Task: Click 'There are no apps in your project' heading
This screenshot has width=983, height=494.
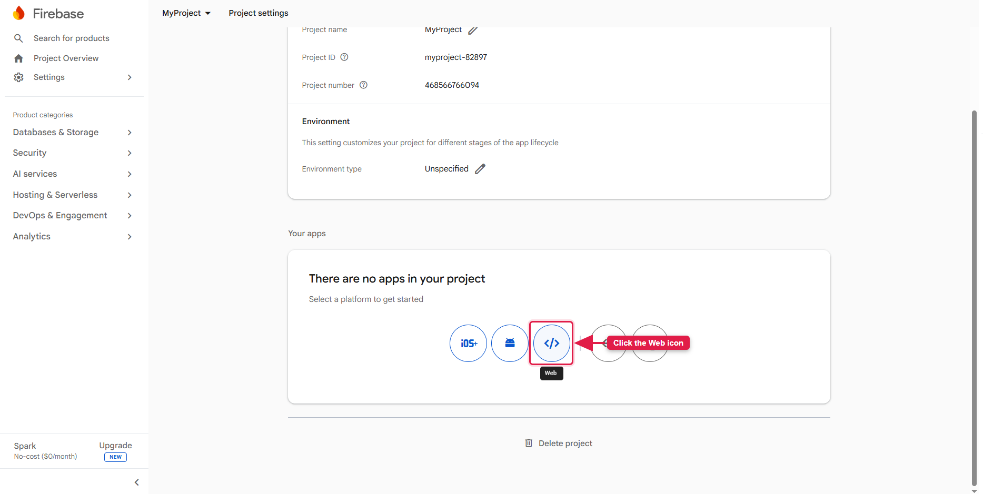Action: pyautogui.click(x=397, y=279)
